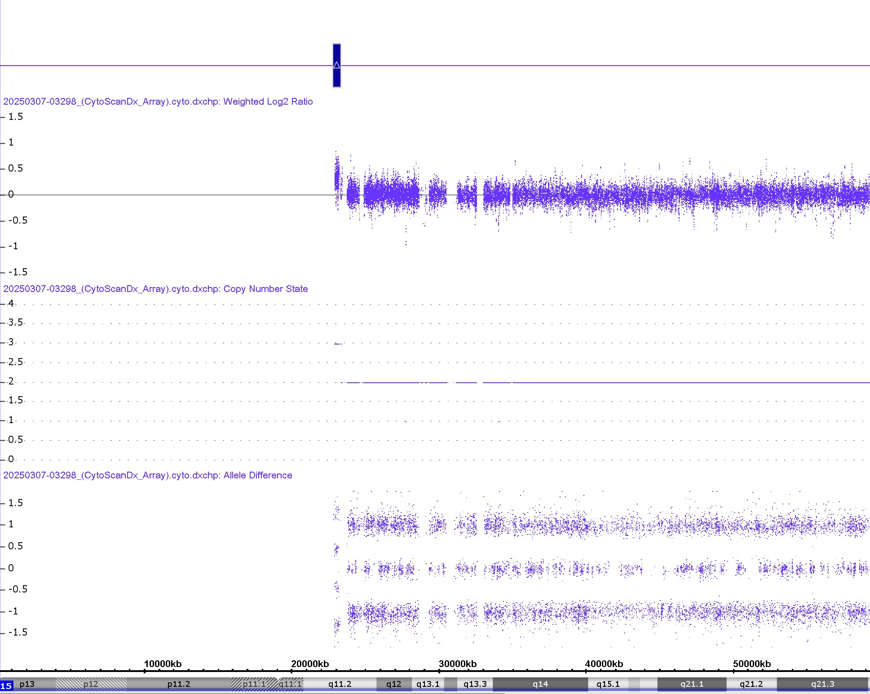Select the q13.1 cytoband
The image size is (870, 694).
pos(428,684)
